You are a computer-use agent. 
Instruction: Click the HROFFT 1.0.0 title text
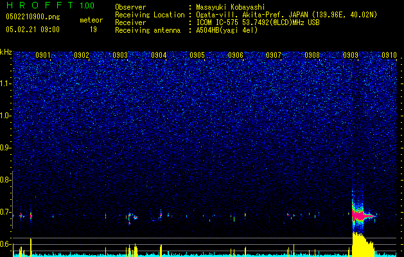coord(51,5)
